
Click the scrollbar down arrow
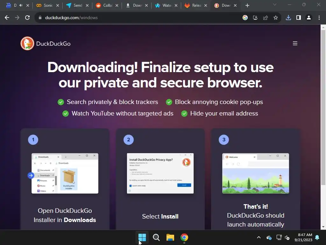323,227
